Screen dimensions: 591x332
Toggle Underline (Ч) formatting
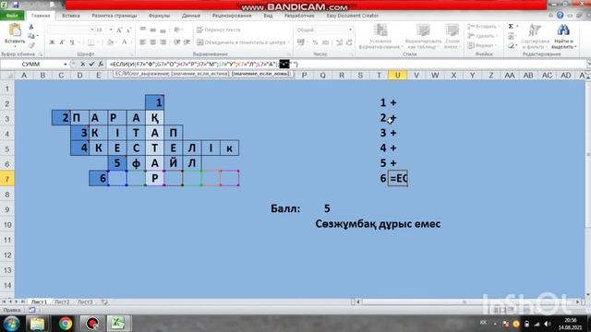tap(72, 42)
